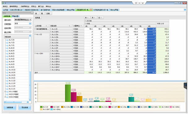Click the tree list horizontal scrollbar
189x115 pixels.
click(16, 102)
